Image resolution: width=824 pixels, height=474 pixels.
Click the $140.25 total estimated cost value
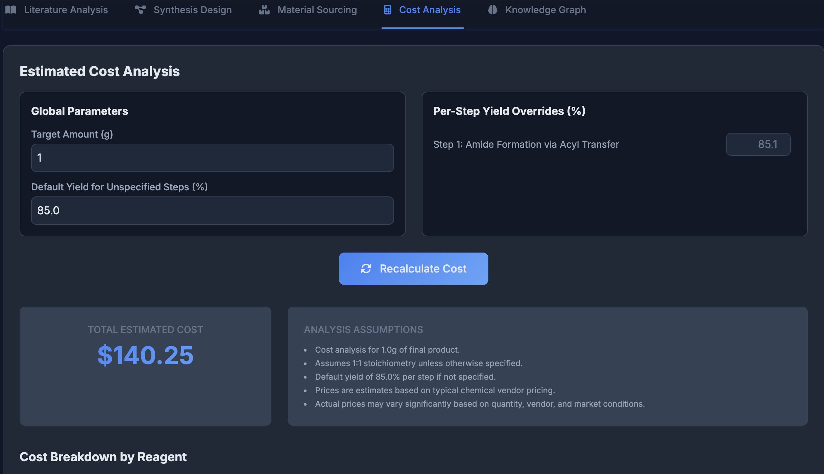[x=145, y=355]
